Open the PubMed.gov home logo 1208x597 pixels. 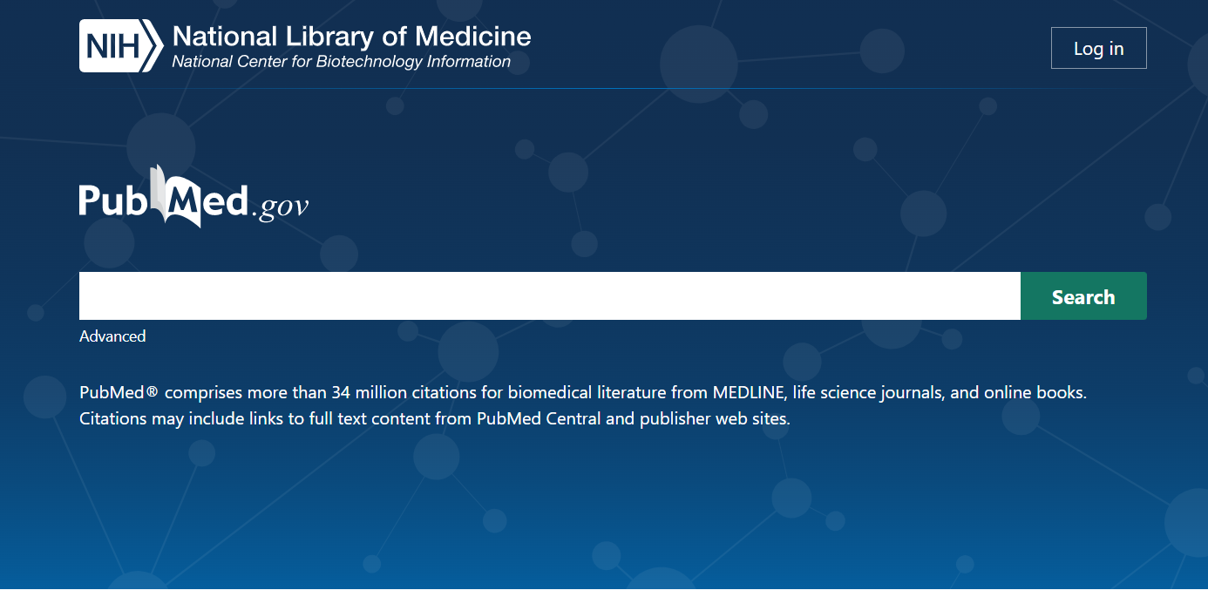click(x=193, y=200)
